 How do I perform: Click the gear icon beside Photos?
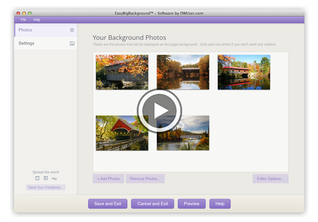point(72,30)
